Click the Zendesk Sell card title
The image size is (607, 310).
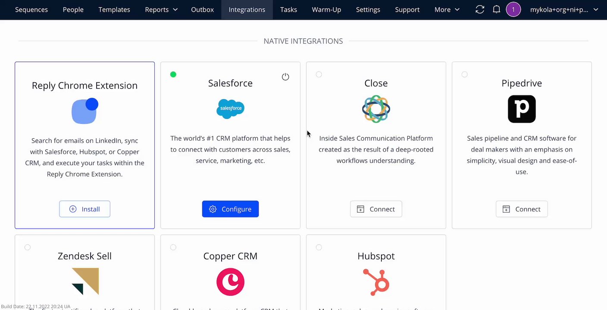(x=84, y=256)
